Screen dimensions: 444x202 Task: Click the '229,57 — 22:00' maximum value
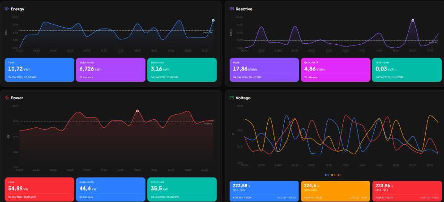[312, 197]
